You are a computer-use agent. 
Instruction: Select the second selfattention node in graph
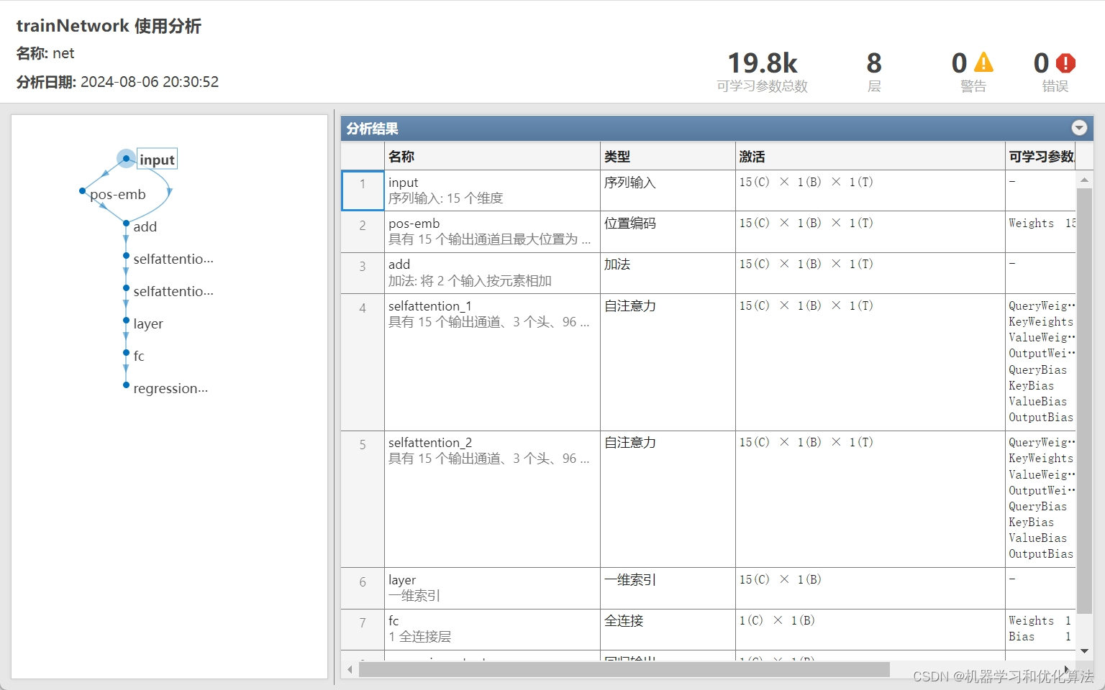click(126, 288)
